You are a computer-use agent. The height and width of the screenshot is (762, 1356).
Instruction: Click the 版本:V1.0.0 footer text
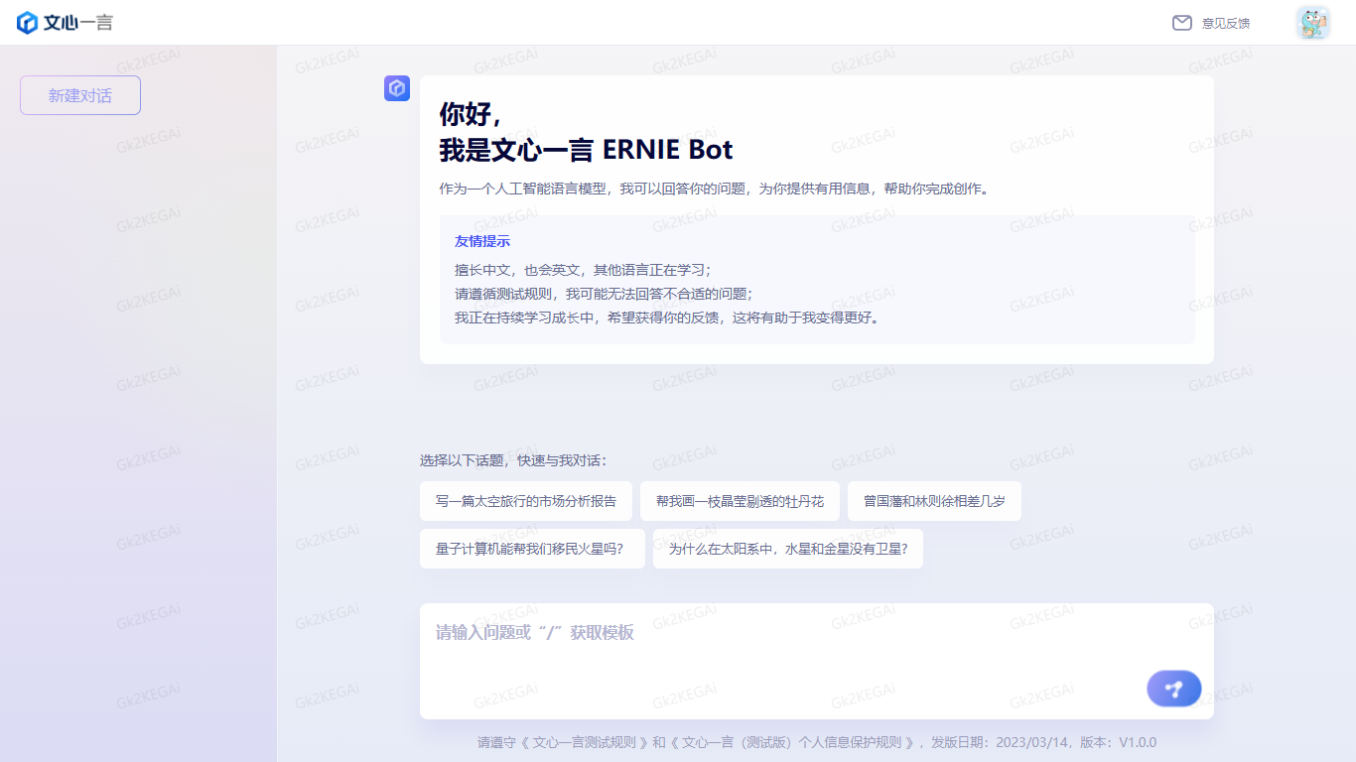coord(1117,742)
